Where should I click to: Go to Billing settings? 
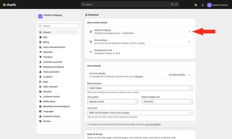[x=59, y=42]
